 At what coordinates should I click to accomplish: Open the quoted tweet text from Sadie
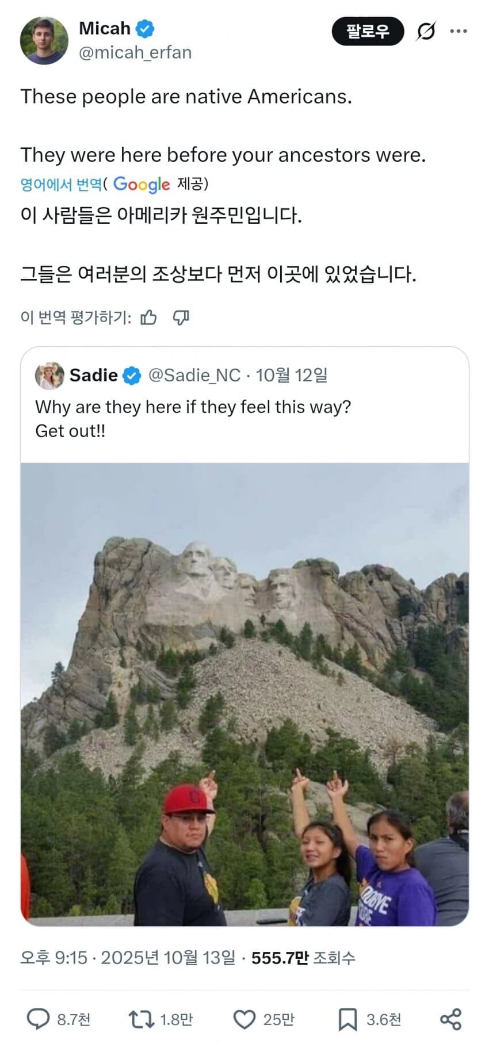coord(193,419)
